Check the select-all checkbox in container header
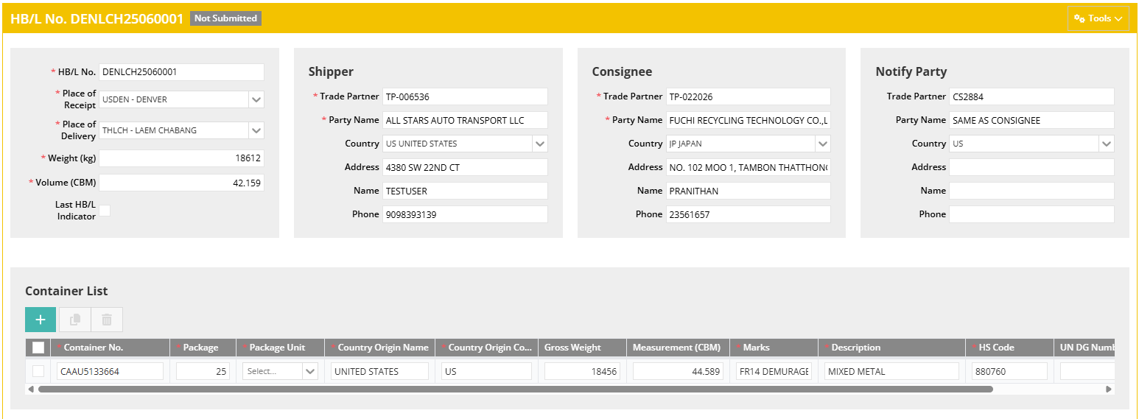Screen dimensions: 1139x419 [x=38, y=348]
